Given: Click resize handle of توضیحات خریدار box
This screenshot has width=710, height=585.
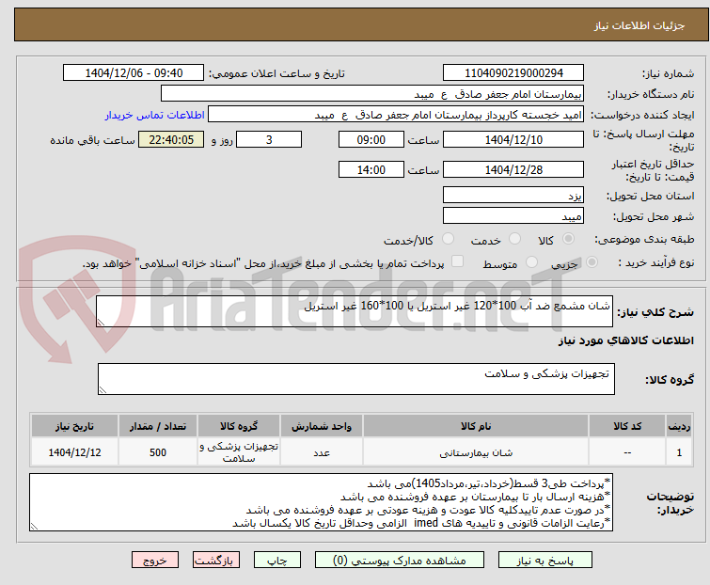Looking at the screenshot, I should coord(35,526).
